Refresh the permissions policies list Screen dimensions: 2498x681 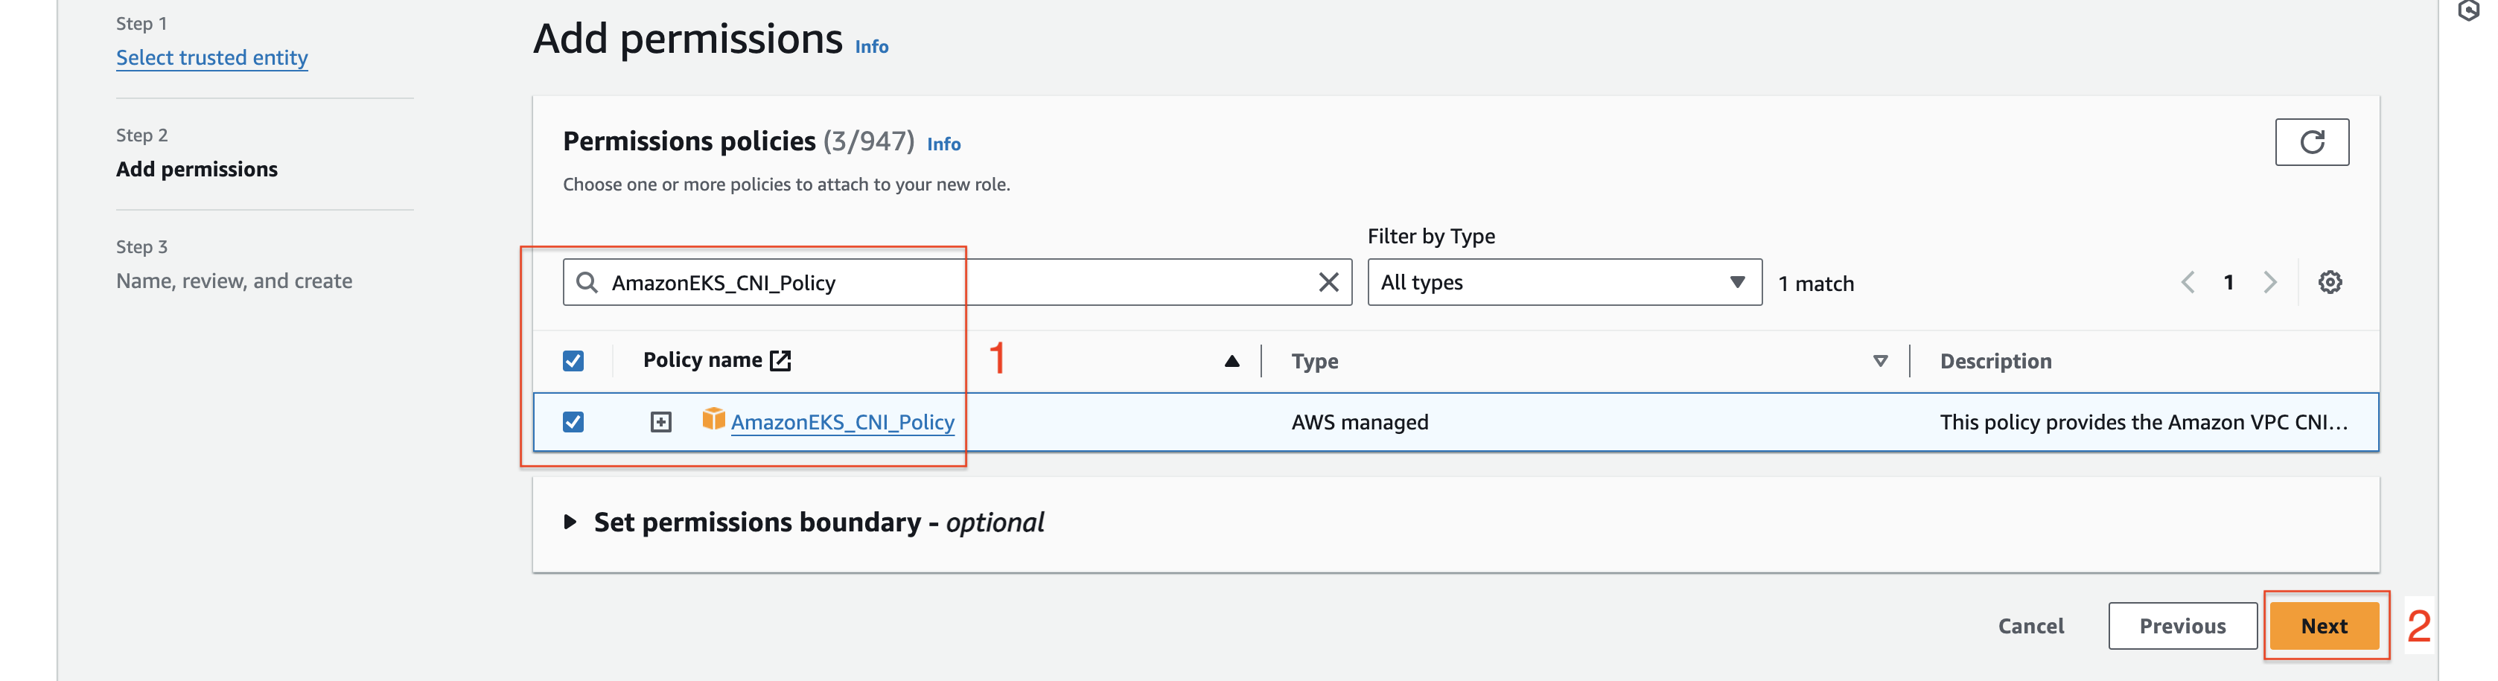2311,142
